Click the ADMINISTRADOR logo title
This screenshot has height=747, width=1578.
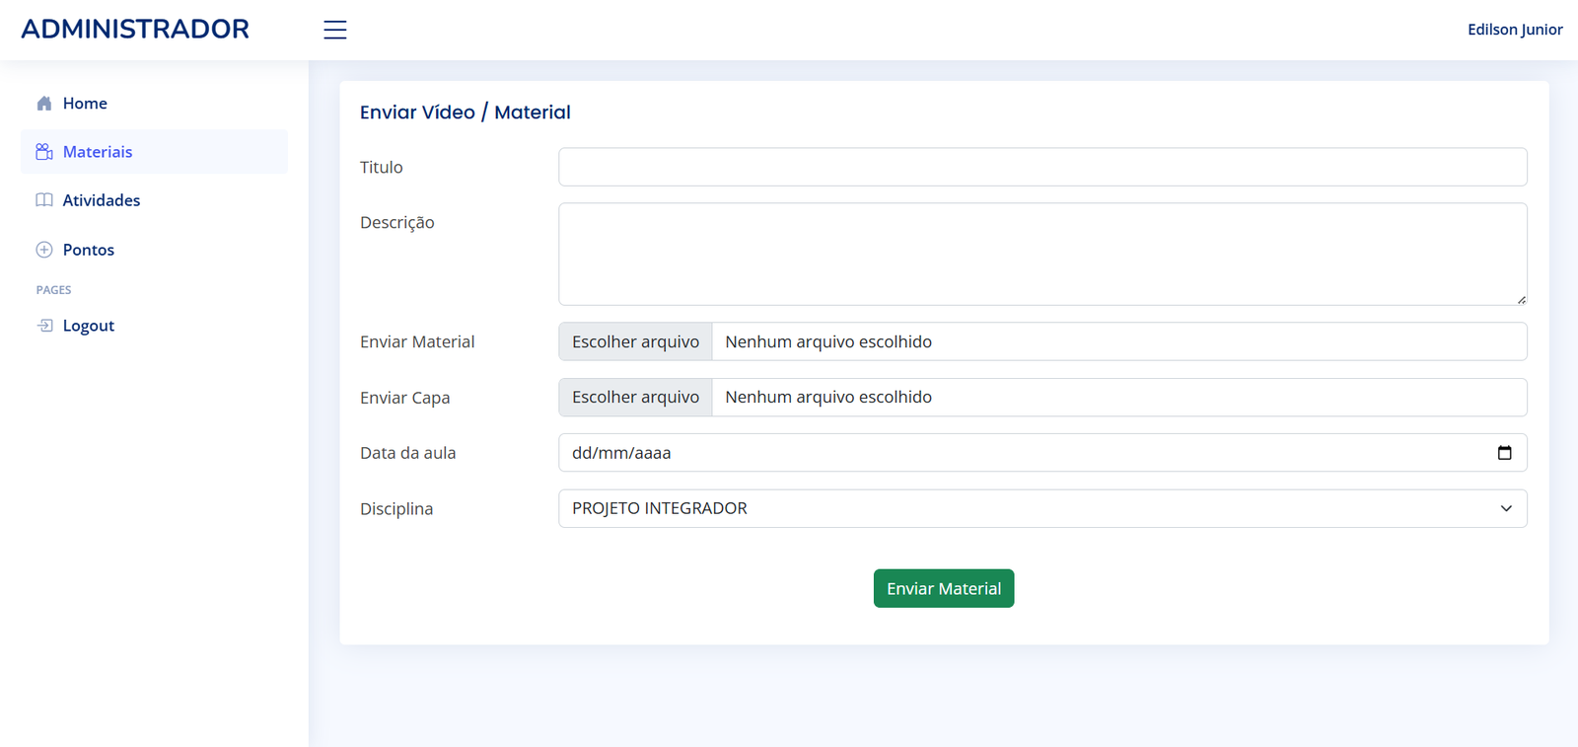point(135,29)
